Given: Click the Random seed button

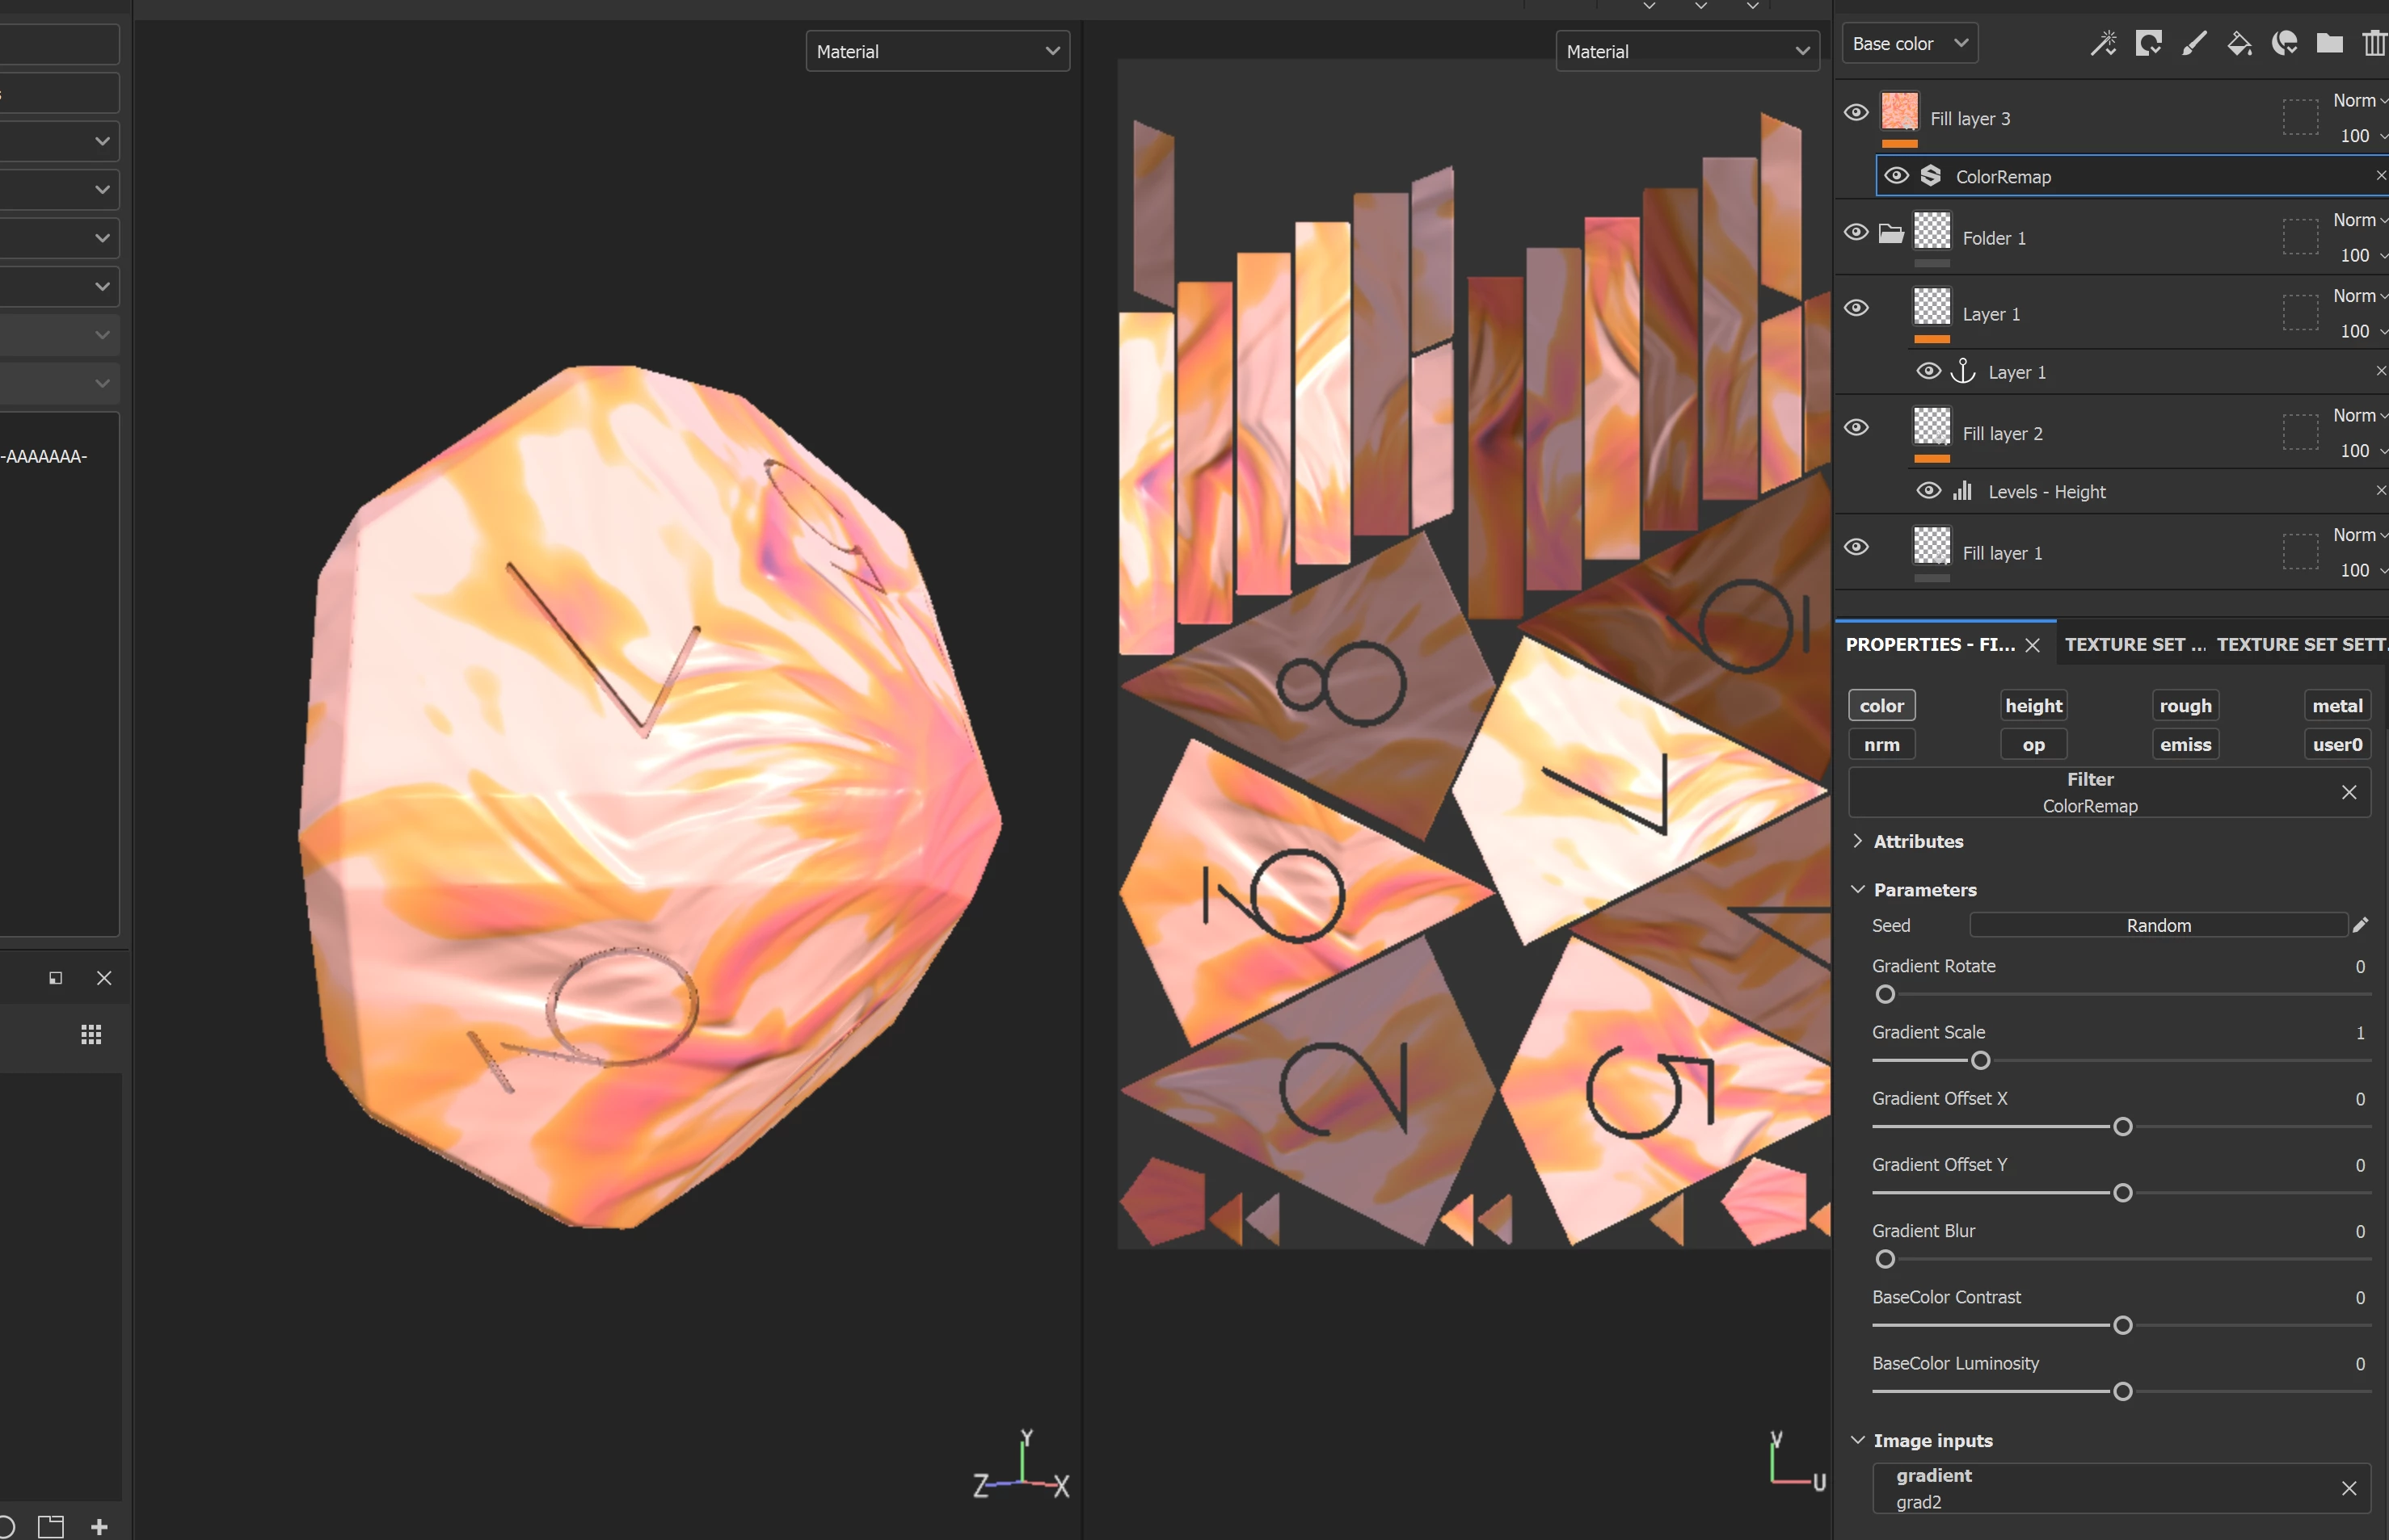Looking at the screenshot, I should tap(2158, 926).
